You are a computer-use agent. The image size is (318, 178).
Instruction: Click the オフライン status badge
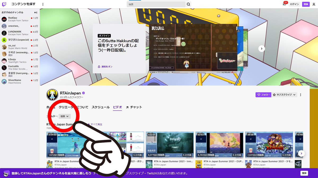click(104, 36)
